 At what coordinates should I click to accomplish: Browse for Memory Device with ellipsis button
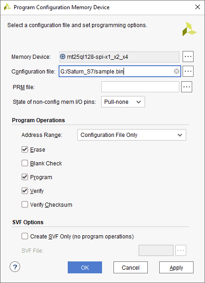point(188,57)
